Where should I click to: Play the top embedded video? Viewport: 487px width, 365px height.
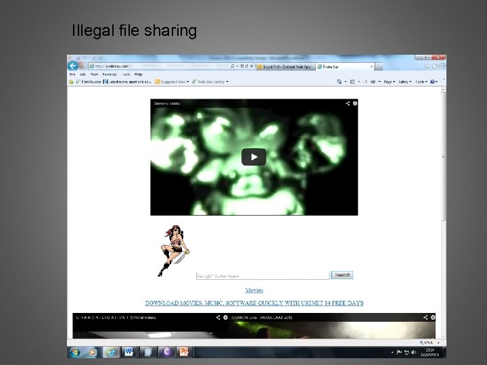[x=254, y=157]
